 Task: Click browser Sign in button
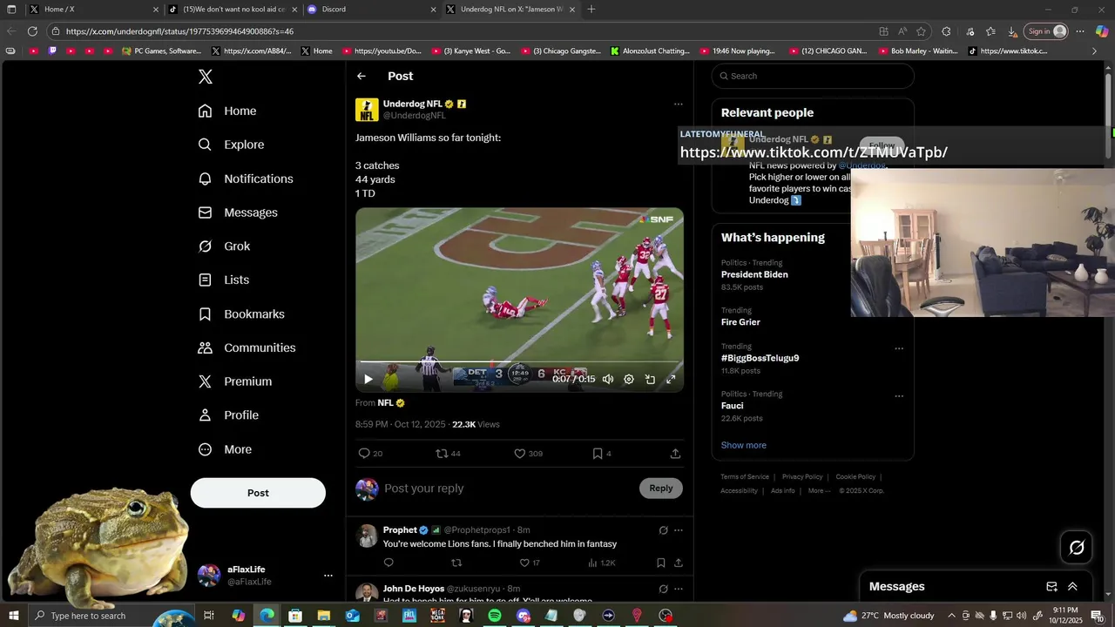click(1046, 31)
